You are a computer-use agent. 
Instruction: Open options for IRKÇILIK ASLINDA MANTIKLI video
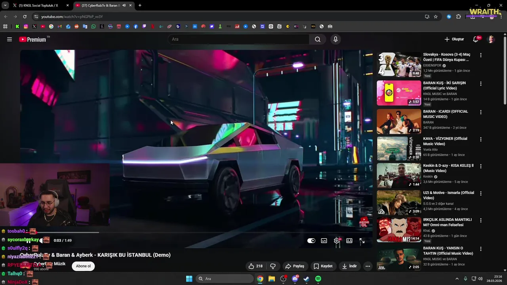(x=481, y=220)
